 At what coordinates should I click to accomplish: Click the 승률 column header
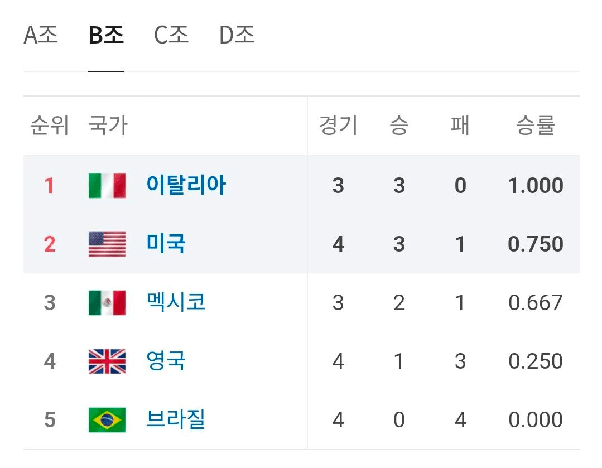click(x=535, y=126)
